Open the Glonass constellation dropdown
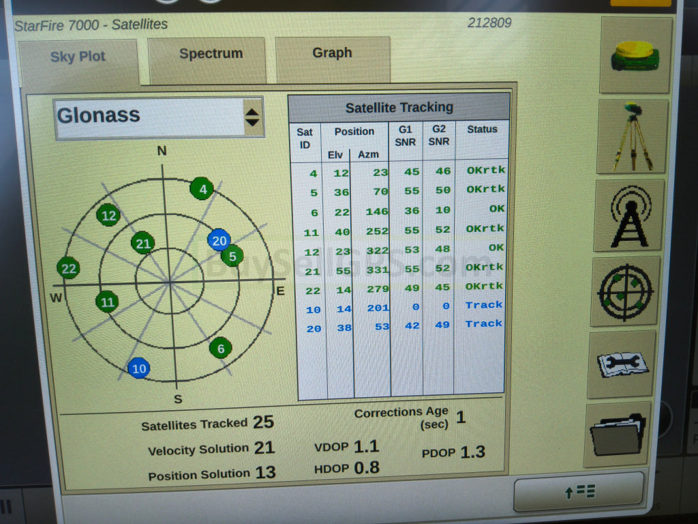698x524 pixels. coord(160,117)
